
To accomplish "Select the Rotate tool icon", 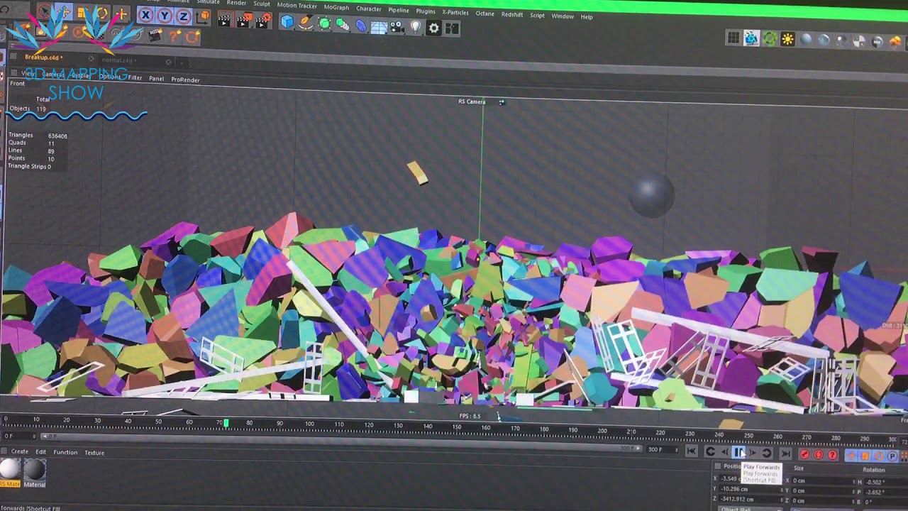I will (101, 13).
